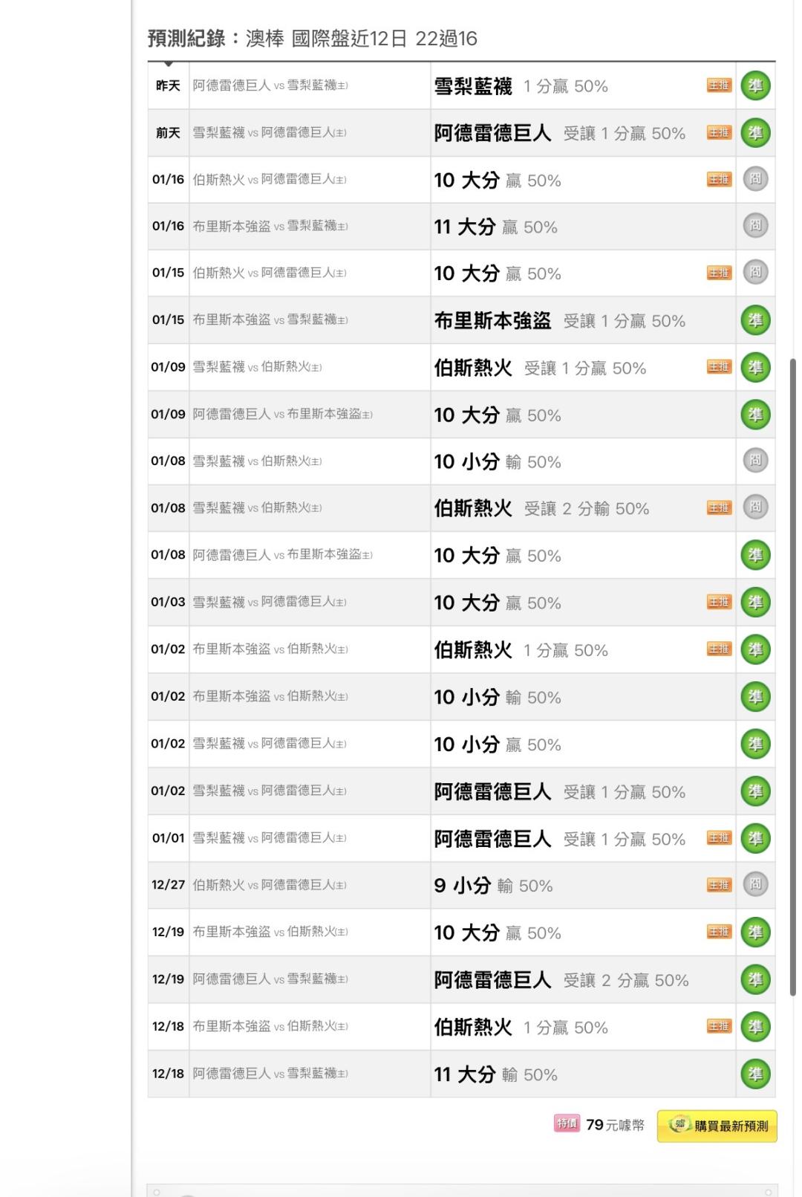This screenshot has height=1197, width=802.
Task: Click the red 特價 price badge
Action: (567, 1124)
